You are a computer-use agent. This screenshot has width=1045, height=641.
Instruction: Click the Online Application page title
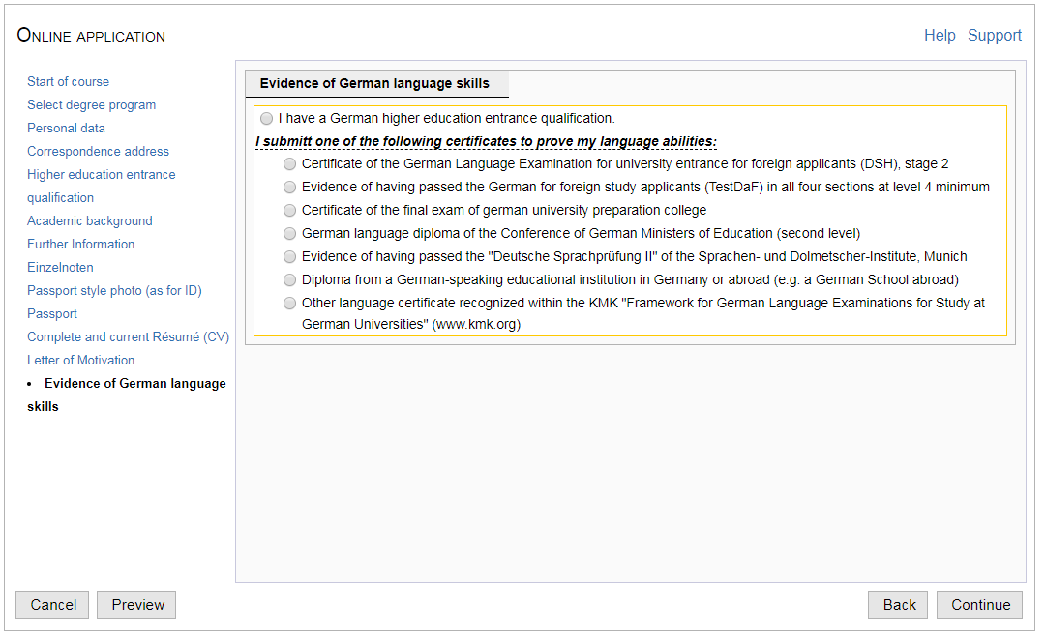click(91, 35)
